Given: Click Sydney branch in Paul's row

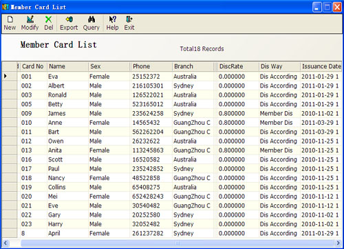Looking at the screenshot, I should (184, 169).
